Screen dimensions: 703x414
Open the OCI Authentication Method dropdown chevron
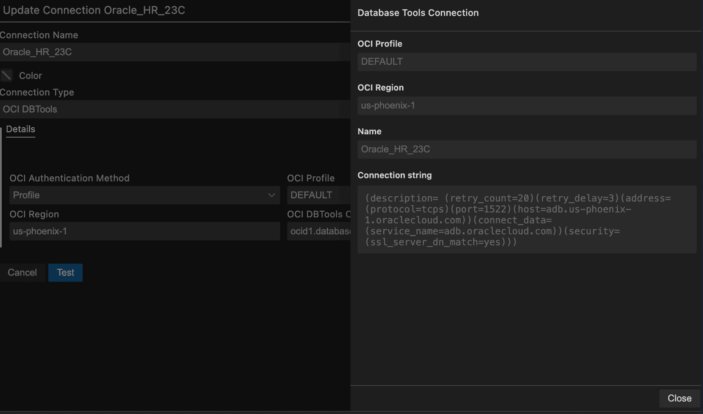[x=271, y=195]
